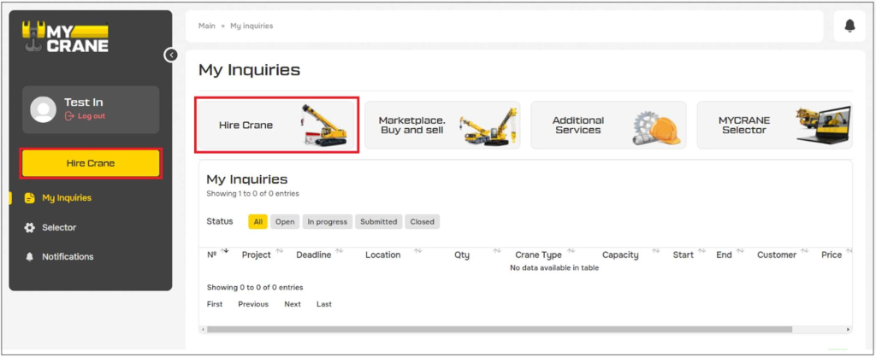The width and height of the screenshot is (876, 357).
Task: Click the horizontal scrollbar under the table
Action: click(500, 329)
